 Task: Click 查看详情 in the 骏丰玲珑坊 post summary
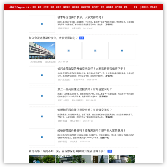pyautogui.click(x=109, y=24)
